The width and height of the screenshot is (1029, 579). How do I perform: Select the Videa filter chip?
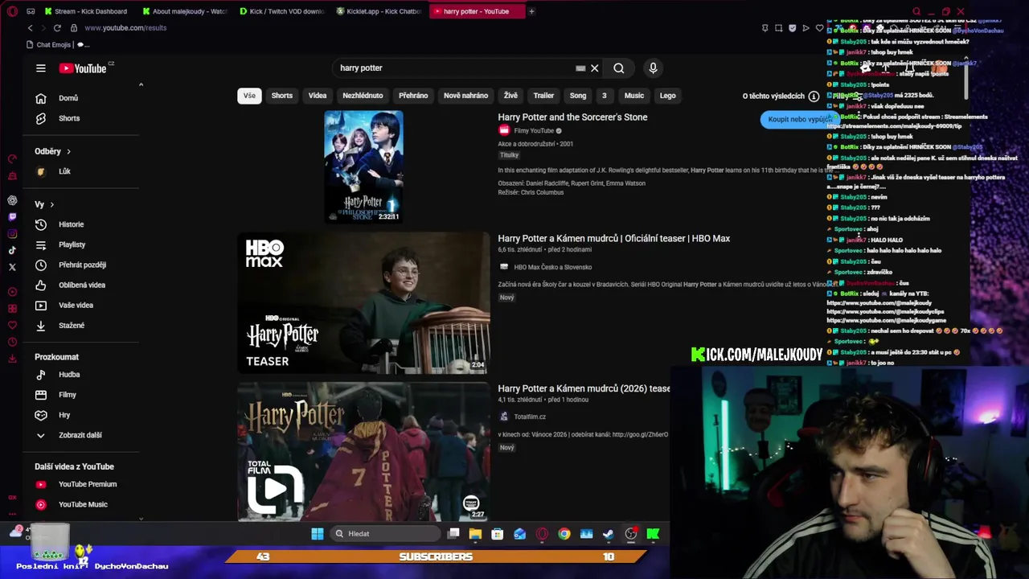click(318, 96)
